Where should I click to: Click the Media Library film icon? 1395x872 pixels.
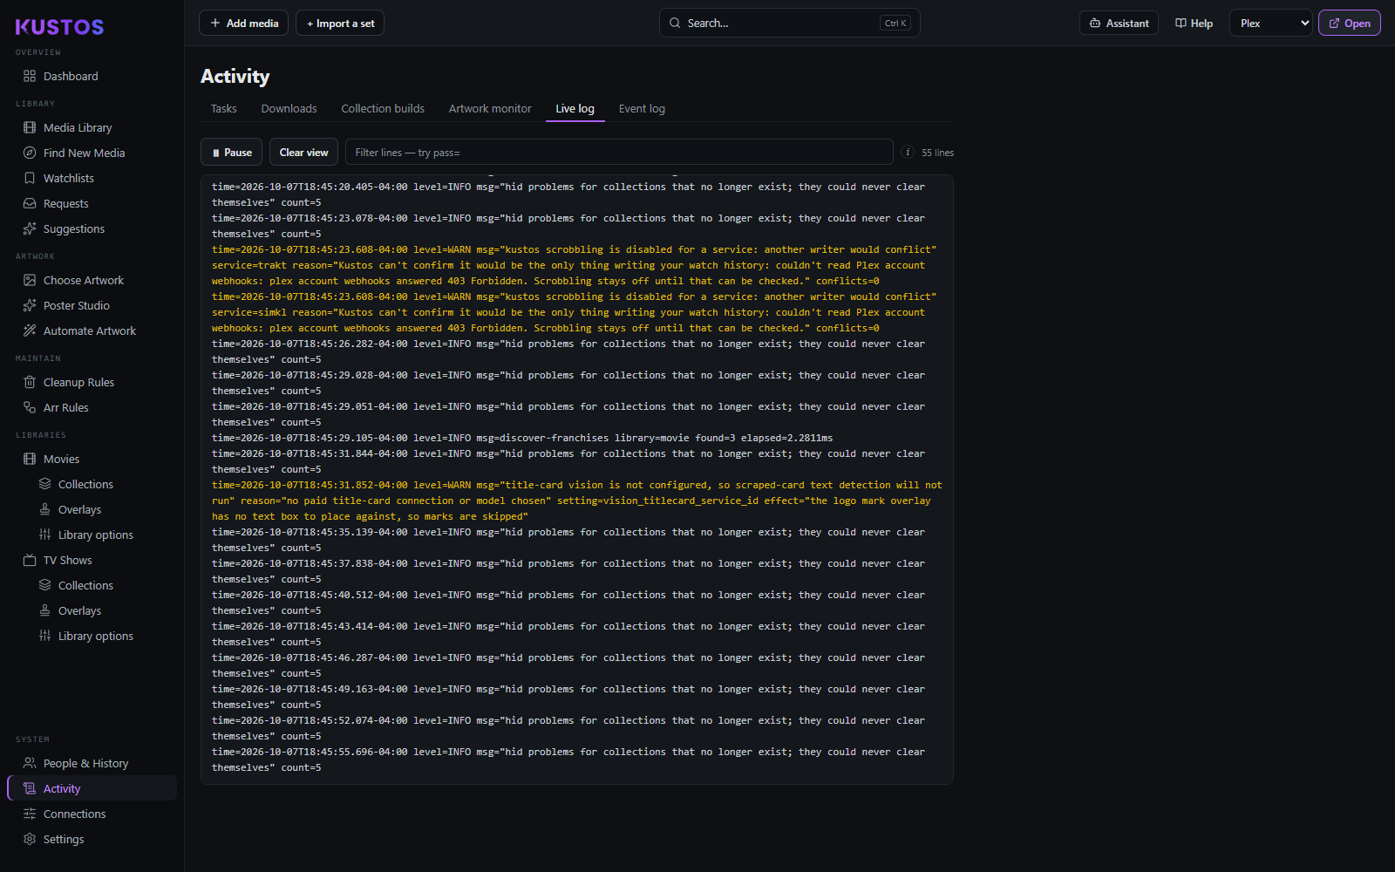tap(30, 127)
